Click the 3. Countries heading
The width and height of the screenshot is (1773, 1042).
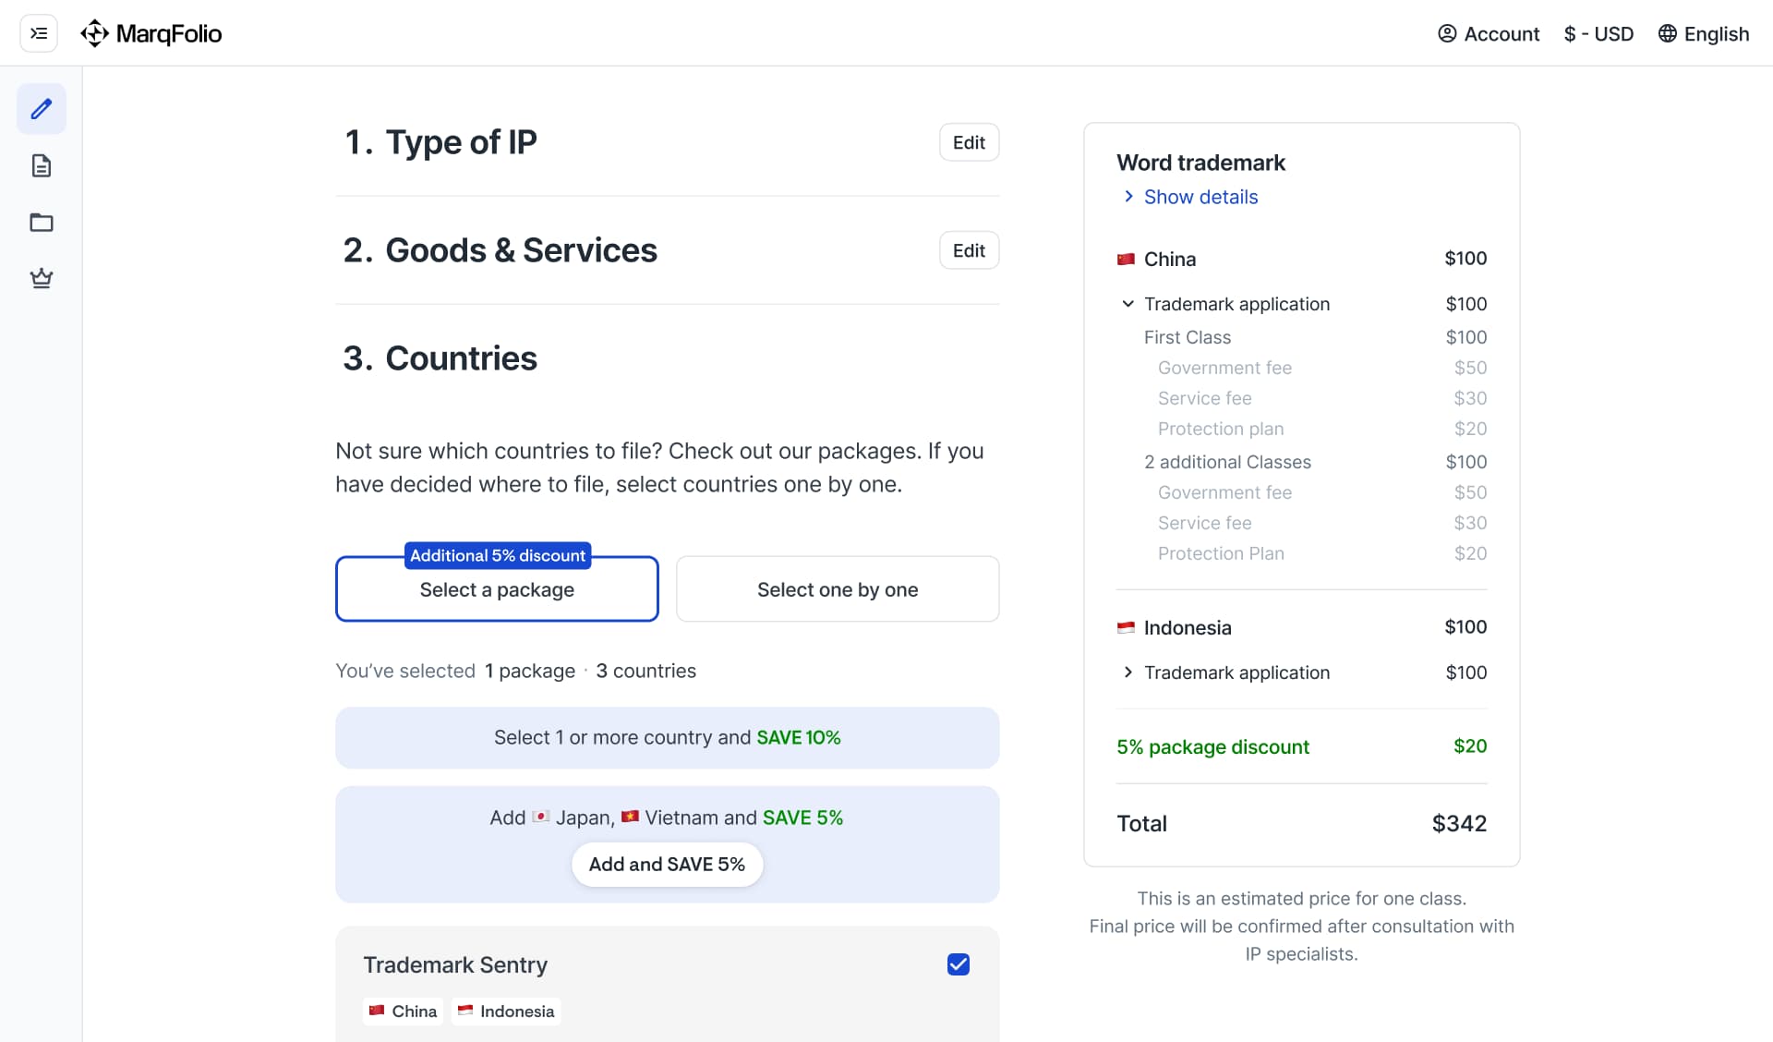pos(440,358)
